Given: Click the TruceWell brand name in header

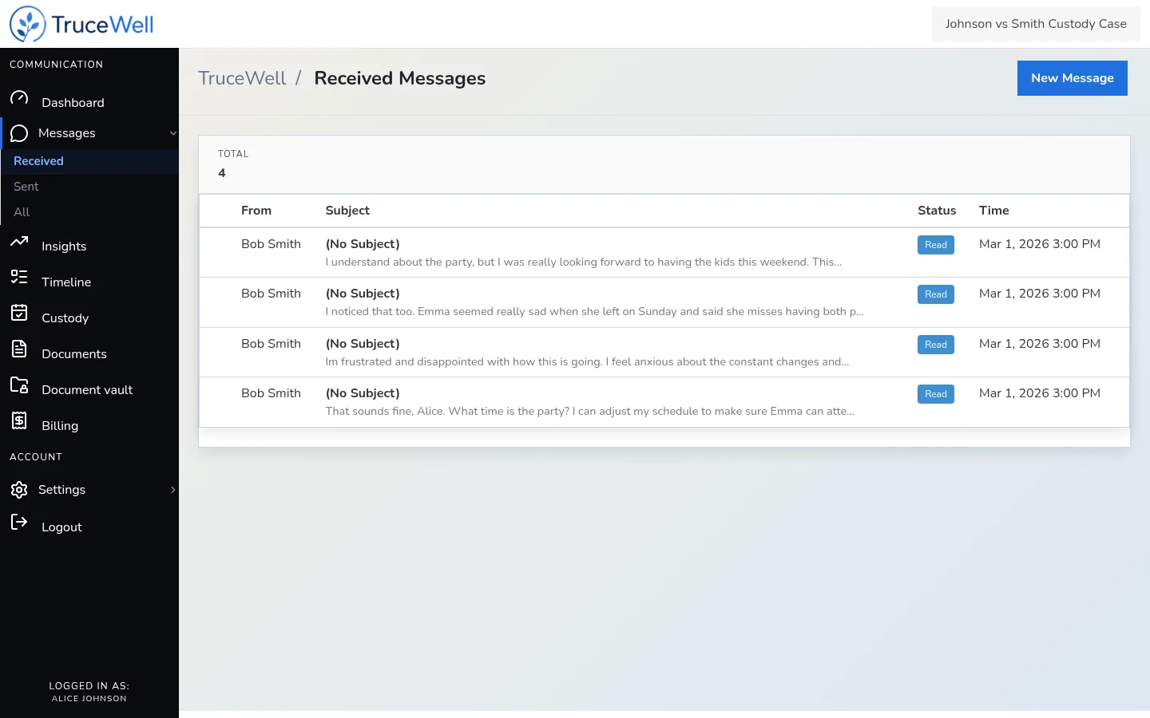Looking at the screenshot, I should 102,25.
